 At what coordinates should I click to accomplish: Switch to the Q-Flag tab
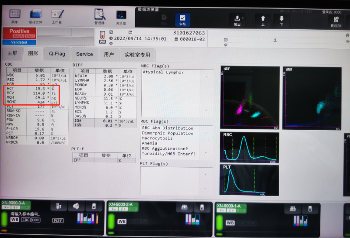[x=57, y=54]
